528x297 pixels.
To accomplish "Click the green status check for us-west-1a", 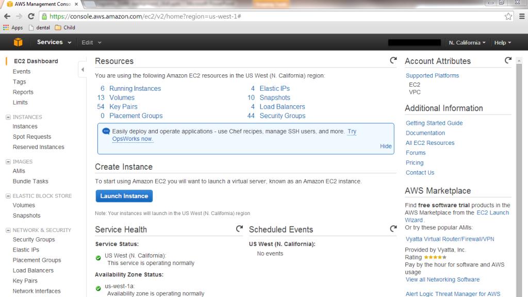I will pyautogui.click(x=98, y=289).
